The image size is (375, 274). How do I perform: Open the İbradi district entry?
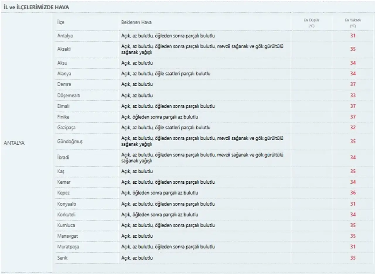63,158
